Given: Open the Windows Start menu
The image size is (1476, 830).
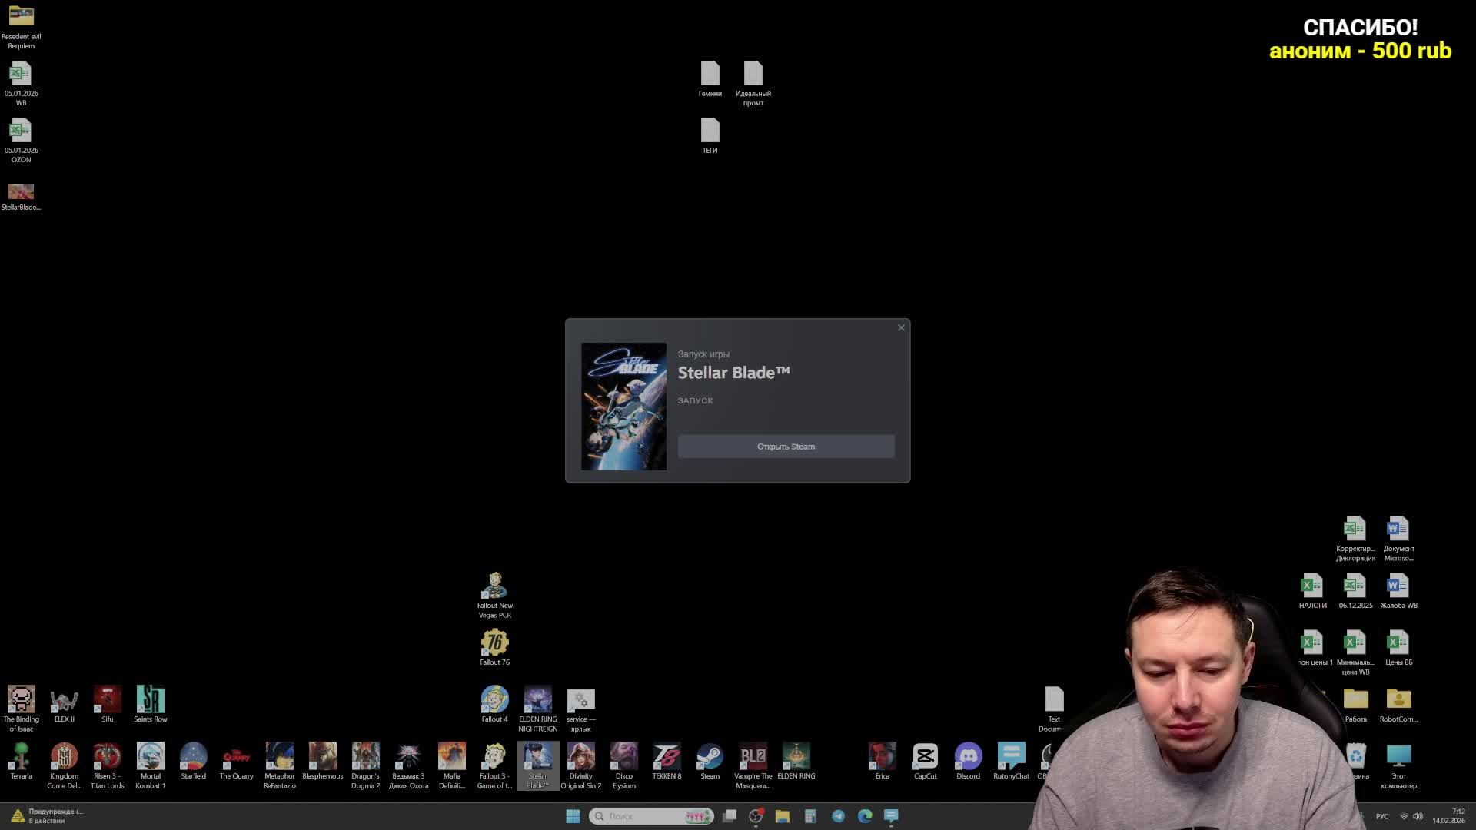Looking at the screenshot, I should [x=573, y=816].
